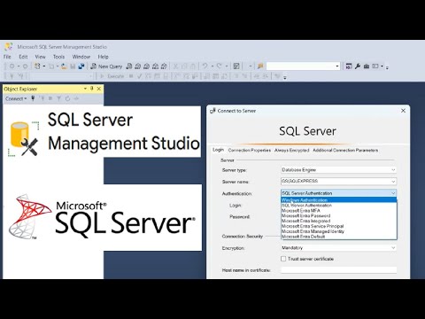Click the Object Explorer refresh icon
This screenshot has width=425, height=319.
(x=67, y=98)
